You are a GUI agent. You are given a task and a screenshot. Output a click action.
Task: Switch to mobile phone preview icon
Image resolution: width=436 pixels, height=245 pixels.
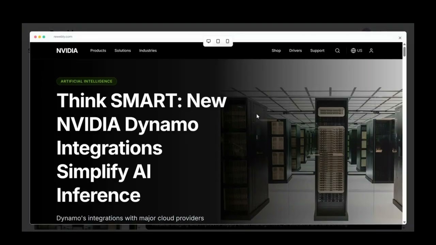tap(228, 41)
